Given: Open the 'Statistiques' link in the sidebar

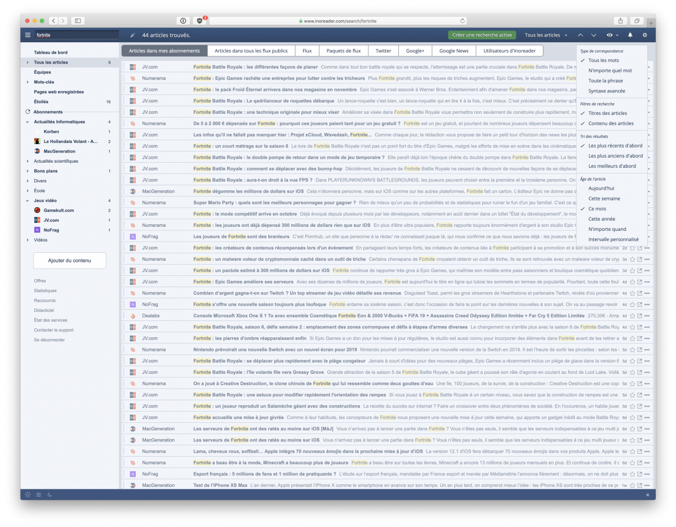Looking at the screenshot, I should [45, 291].
